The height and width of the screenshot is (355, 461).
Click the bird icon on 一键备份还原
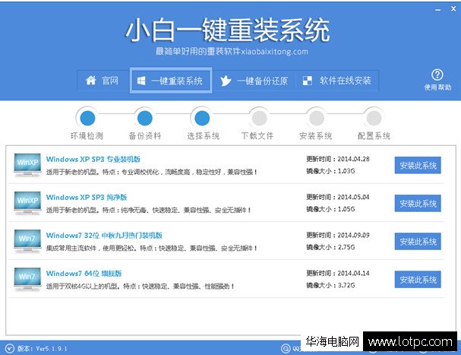click(x=226, y=81)
